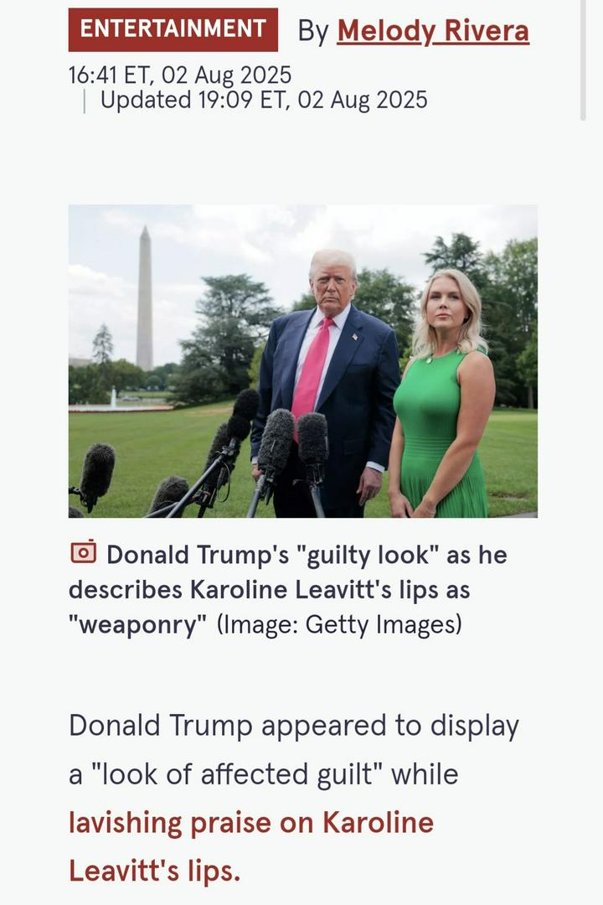Click the bold caption mentioning "guilty look"

pos(288,589)
